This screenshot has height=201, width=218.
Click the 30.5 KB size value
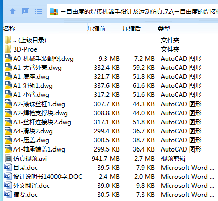(x=108, y=195)
